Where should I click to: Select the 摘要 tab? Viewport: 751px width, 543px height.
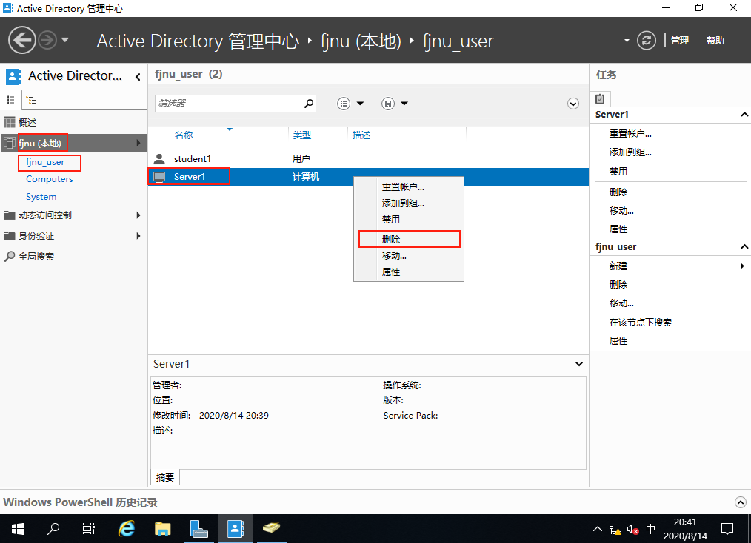165,477
